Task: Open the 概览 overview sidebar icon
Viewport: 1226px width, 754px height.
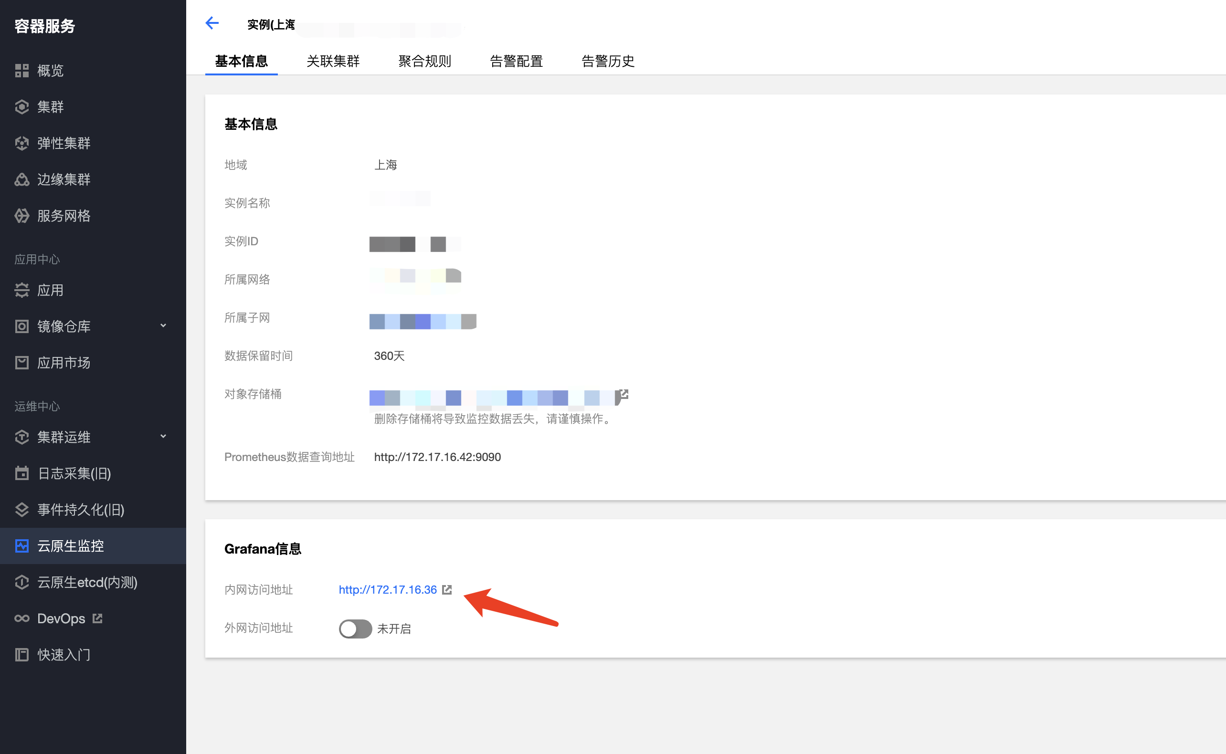Action: (x=22, y=70)
